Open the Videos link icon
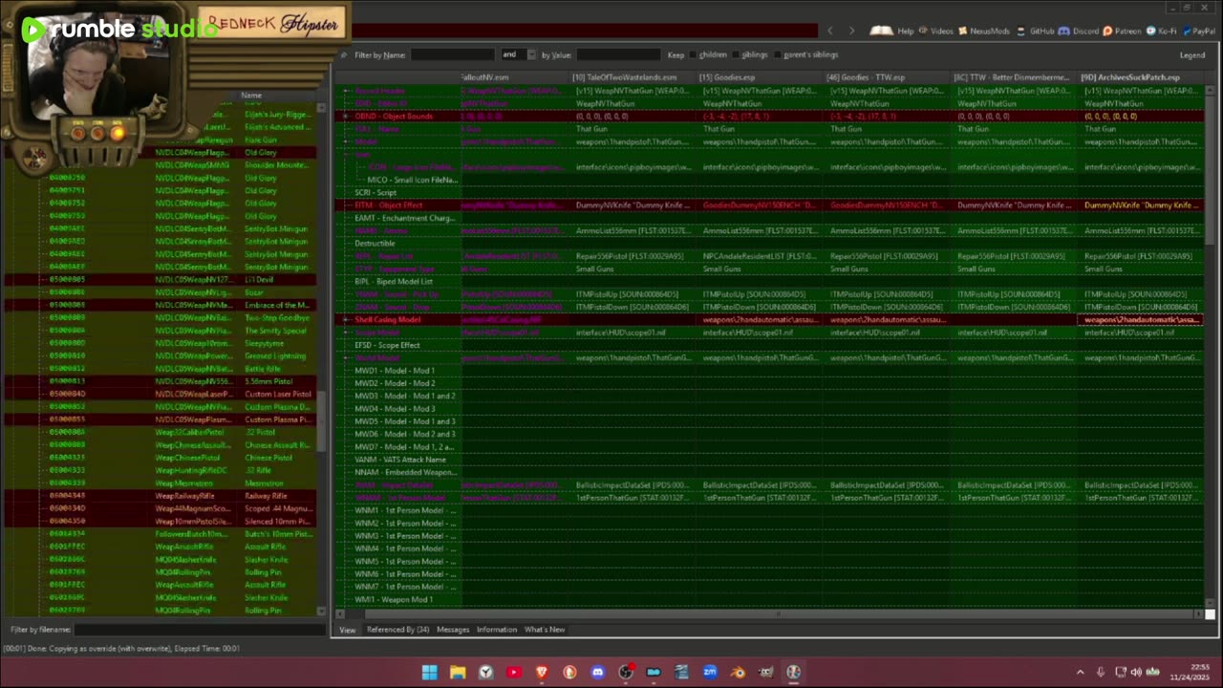This screenshot has width=1223, height=688. 922,31
